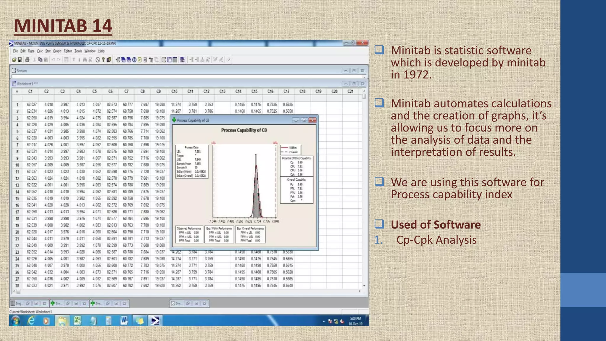Select the C8 column header
The image size is (606, 341).
pyautogui.click(x=143, y=91)
